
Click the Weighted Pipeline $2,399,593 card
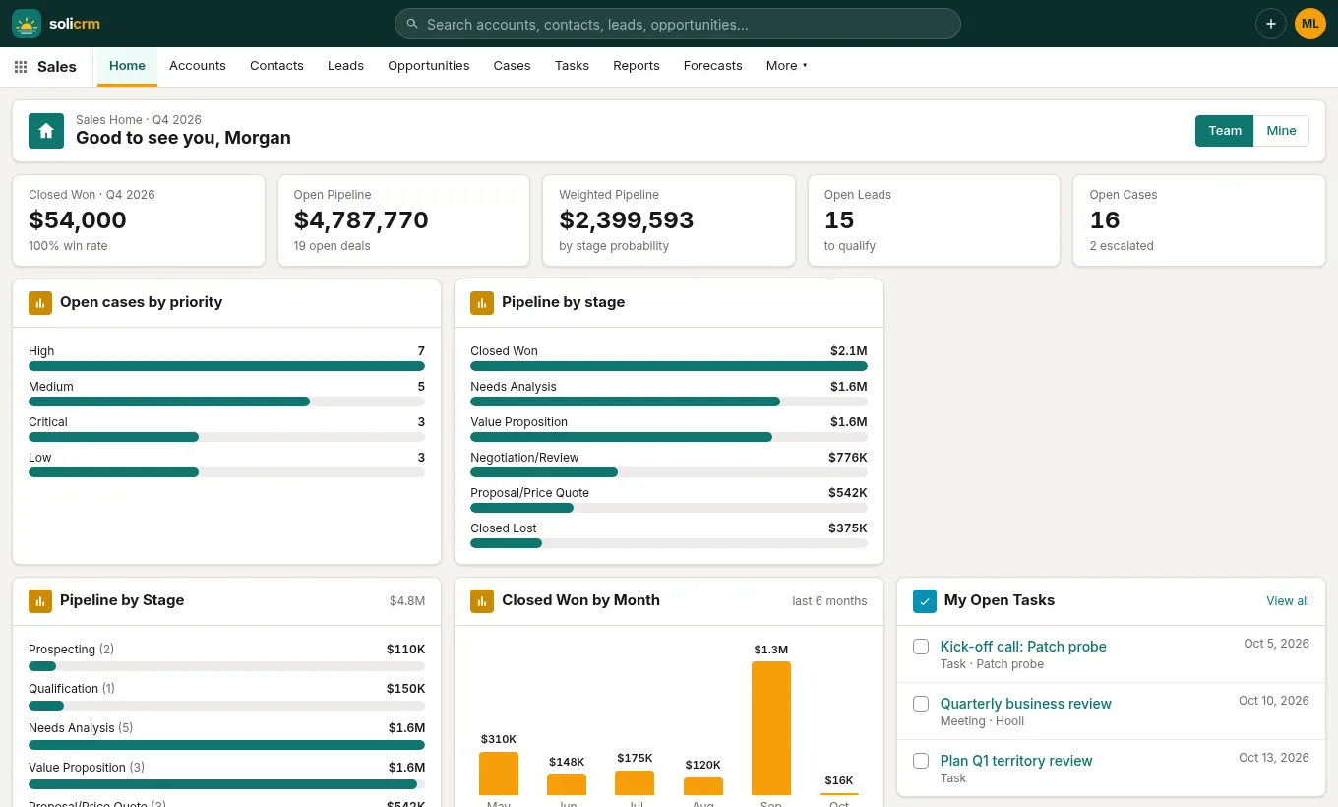669,220
